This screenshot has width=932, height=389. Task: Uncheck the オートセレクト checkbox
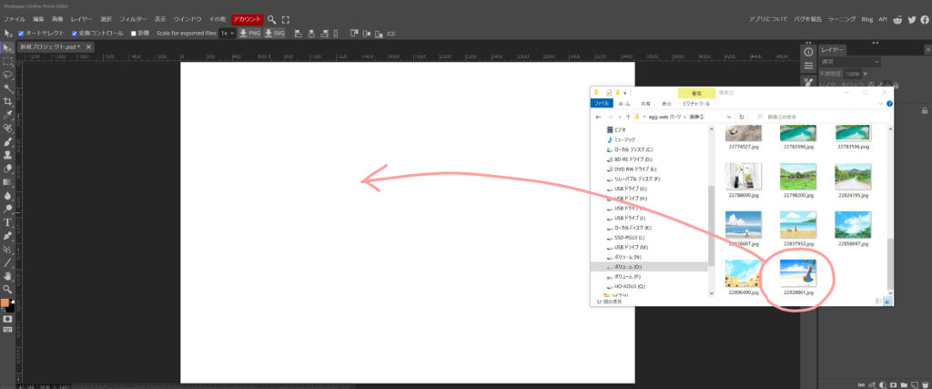[x=21, y=33]
